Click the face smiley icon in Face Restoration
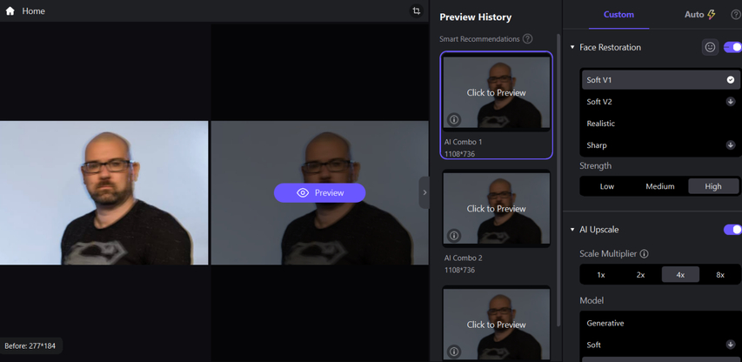Screen dimensions: 742x362 [710, 47]
